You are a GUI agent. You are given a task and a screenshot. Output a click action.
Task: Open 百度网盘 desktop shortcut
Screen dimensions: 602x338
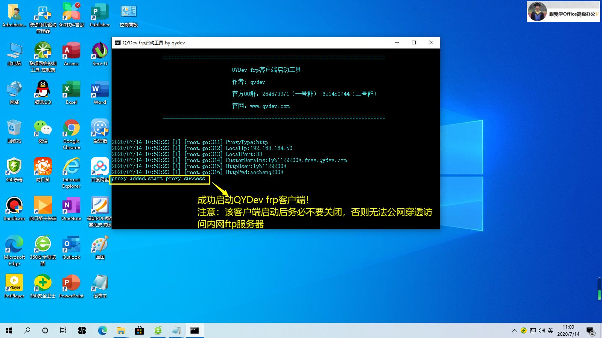click(100, 170)
